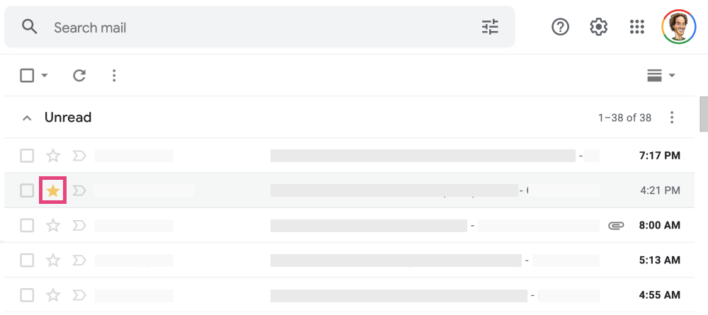Refresh the mail list
This screenshot has width=708, height=315.
coord(79,75)
